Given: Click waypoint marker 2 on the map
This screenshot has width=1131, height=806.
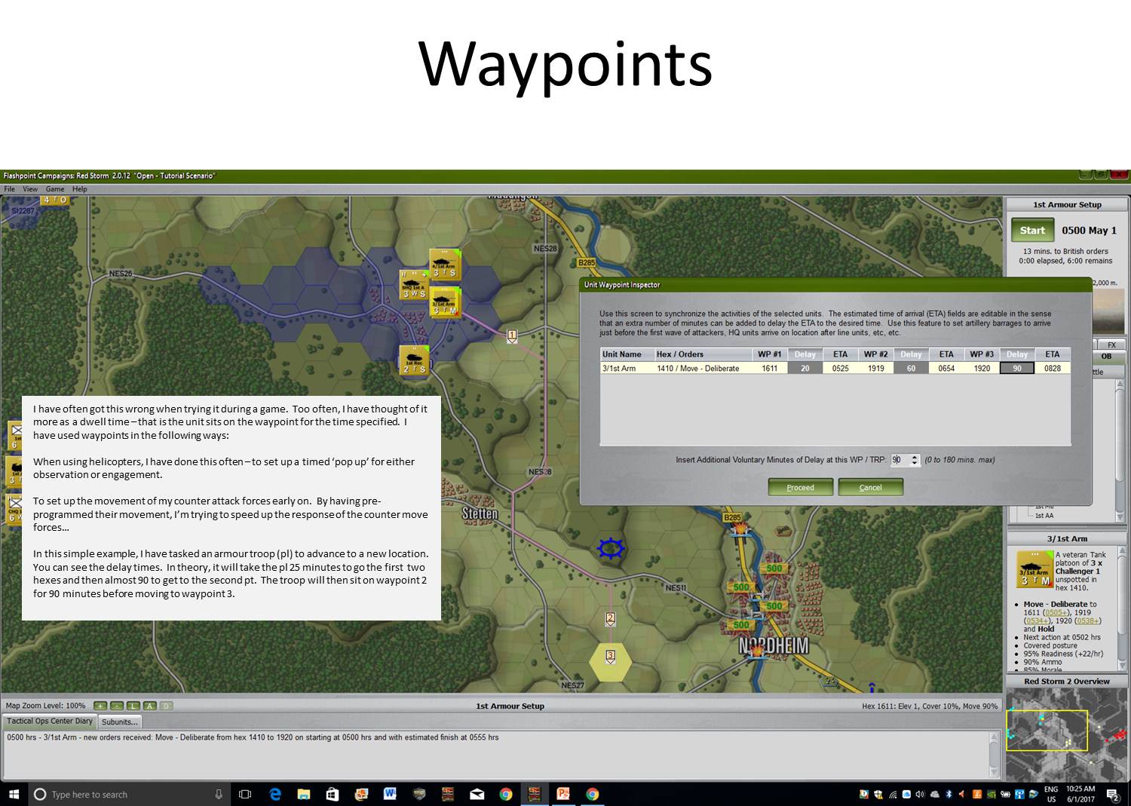Looking at the screenshot, I should click(611, 619).
